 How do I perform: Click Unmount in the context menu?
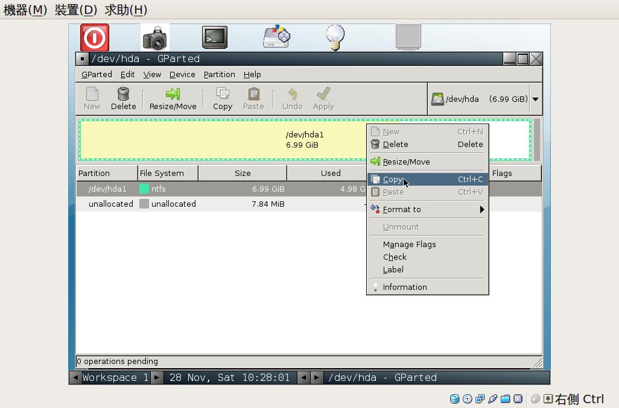(428, 227)
